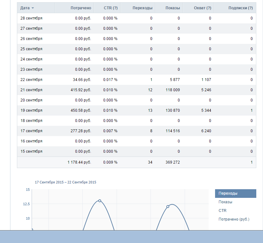Click the 277.28 руб. spent value
Viewport: 263px width, 243px height.
tap(81, 131)
